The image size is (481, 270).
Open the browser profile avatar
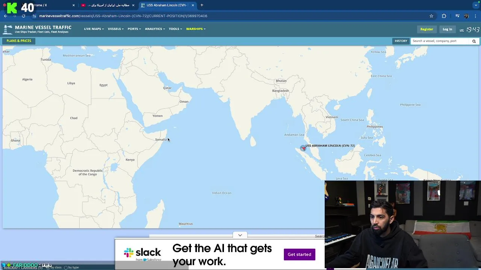(466, 16)
